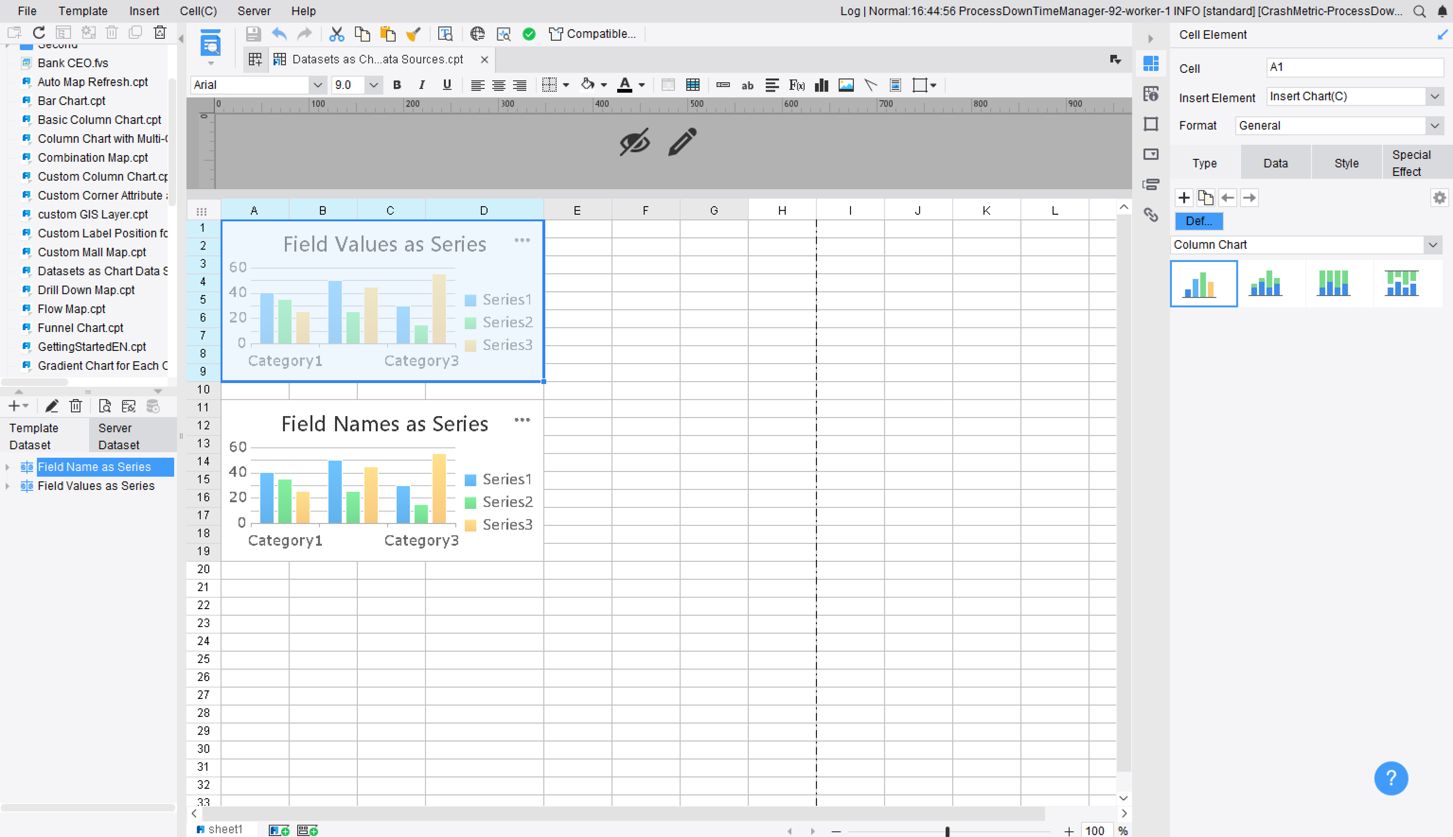Click the search icon in top bar

coord(1420,11)
